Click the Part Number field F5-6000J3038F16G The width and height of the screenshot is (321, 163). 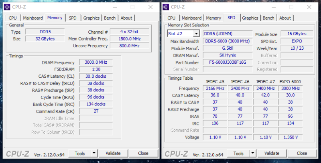228,62
